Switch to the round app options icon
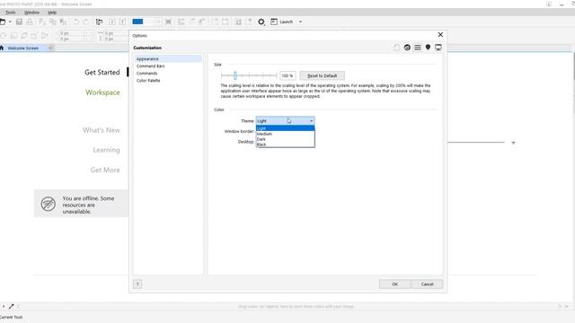Viewport: 575px width, 323px height. coord(407,48)
